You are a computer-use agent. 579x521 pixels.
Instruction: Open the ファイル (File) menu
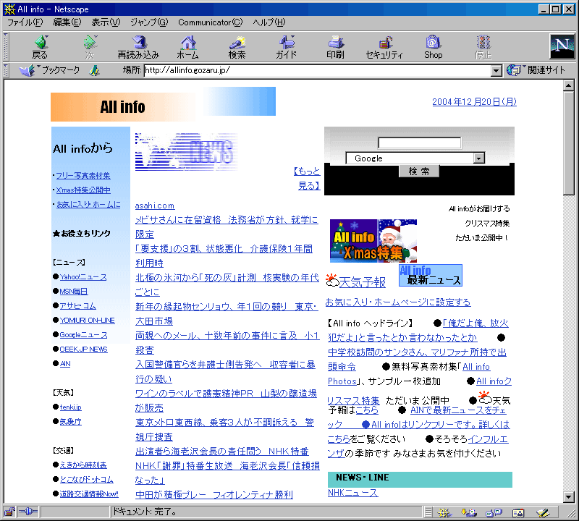tap(25, 22)
